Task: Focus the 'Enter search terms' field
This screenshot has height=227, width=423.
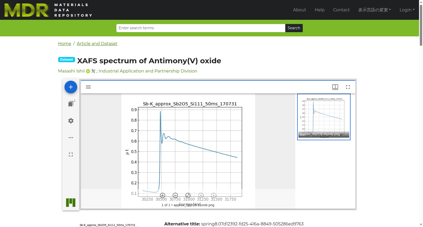Action: coord(201,28)
